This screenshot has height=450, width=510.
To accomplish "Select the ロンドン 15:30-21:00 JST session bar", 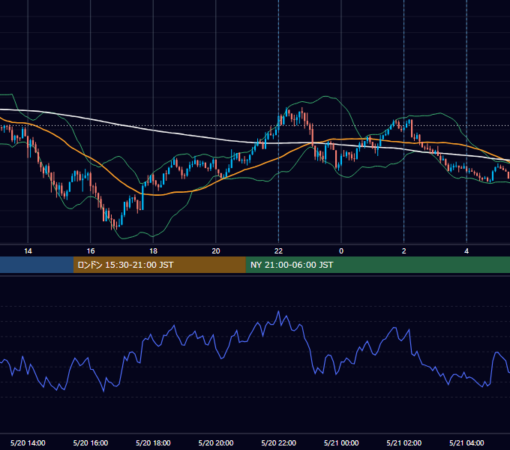I will pyautogui.click(x=159, y=265).
